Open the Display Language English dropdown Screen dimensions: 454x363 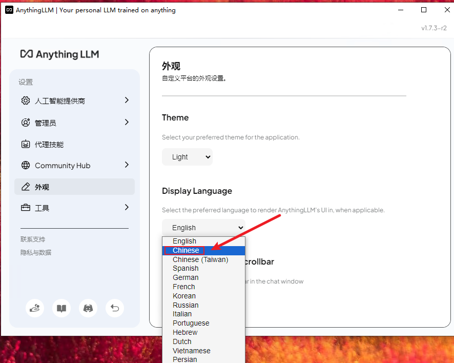(x=203, y=228)
